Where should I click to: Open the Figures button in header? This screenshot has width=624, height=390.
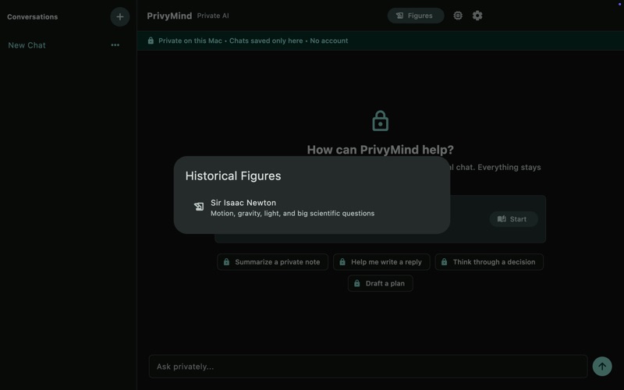click(416, 16)
